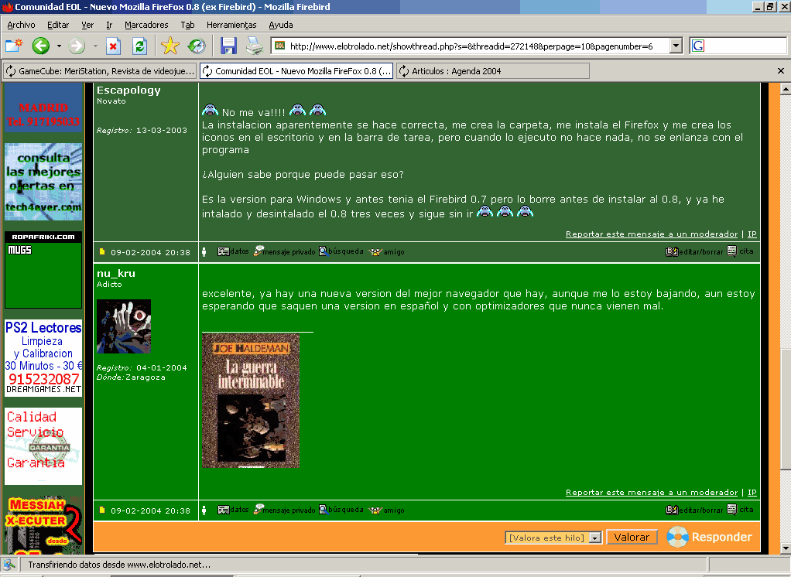Quote nu_kru's post with 'cita'
Viewport: 791px width, 577px height.
tap(740, 510)
